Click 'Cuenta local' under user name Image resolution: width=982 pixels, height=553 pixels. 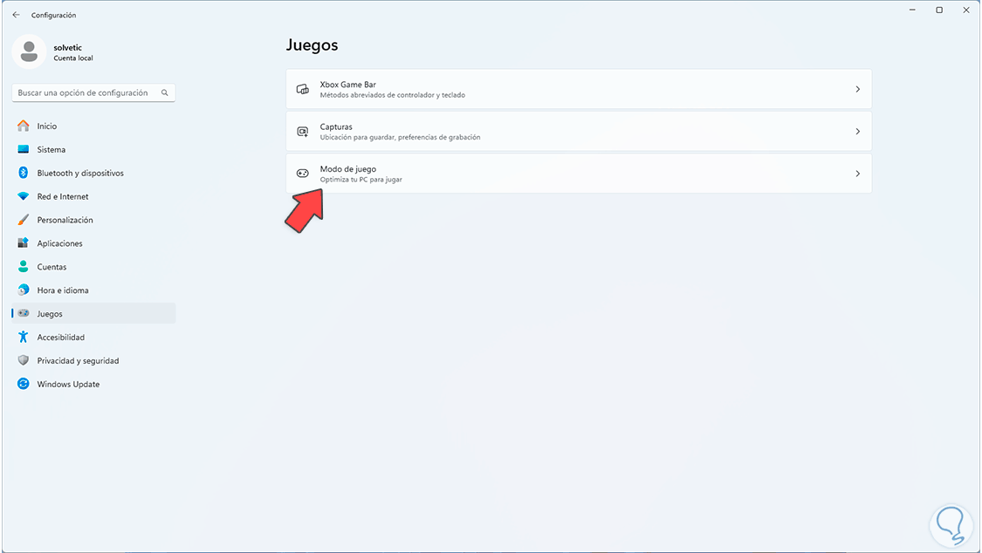coord(73,58)
